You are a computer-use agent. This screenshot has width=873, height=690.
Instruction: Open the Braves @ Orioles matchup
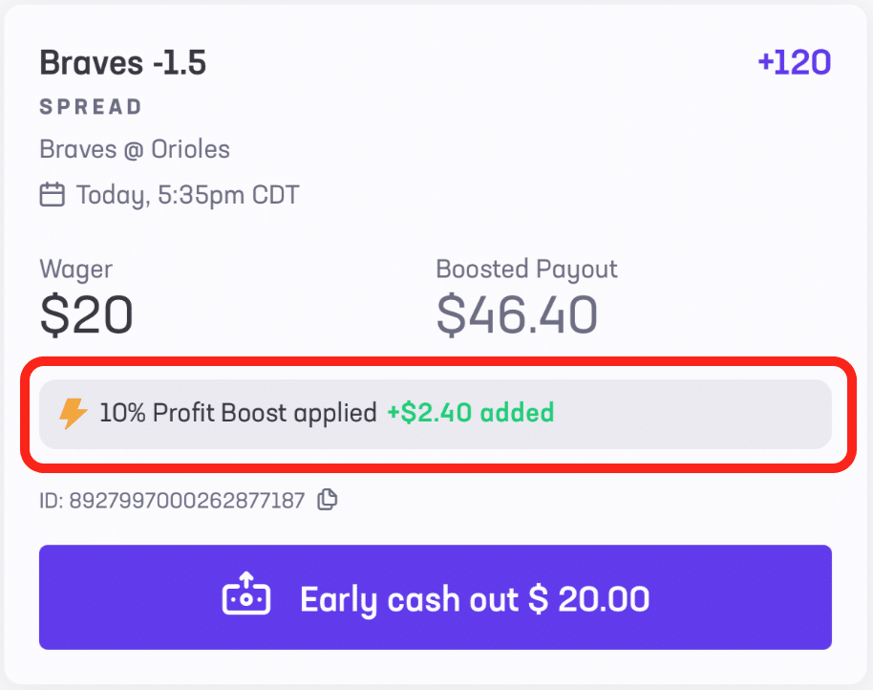pyautogui.click(x=134, y=149)
